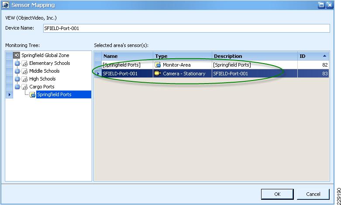This screenshot has height=205, width=341.
Task: Select Springfield Global Zone in the tree
Action: 45,55
